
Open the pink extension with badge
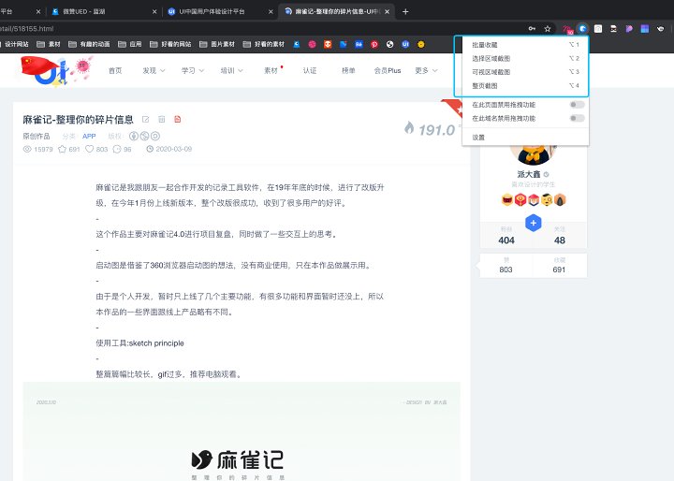tap(567, 29)
